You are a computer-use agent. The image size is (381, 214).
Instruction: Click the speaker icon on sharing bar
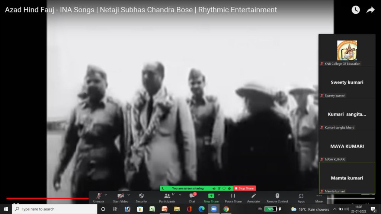[x=214, y=188]
